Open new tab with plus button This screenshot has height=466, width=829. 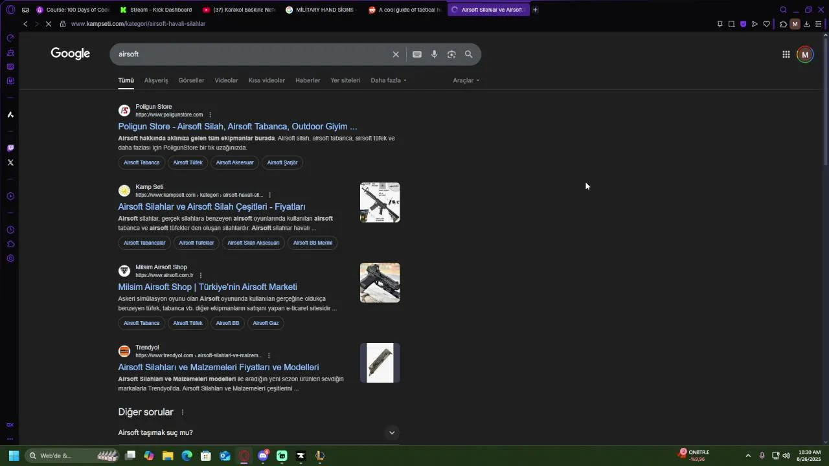535,10
